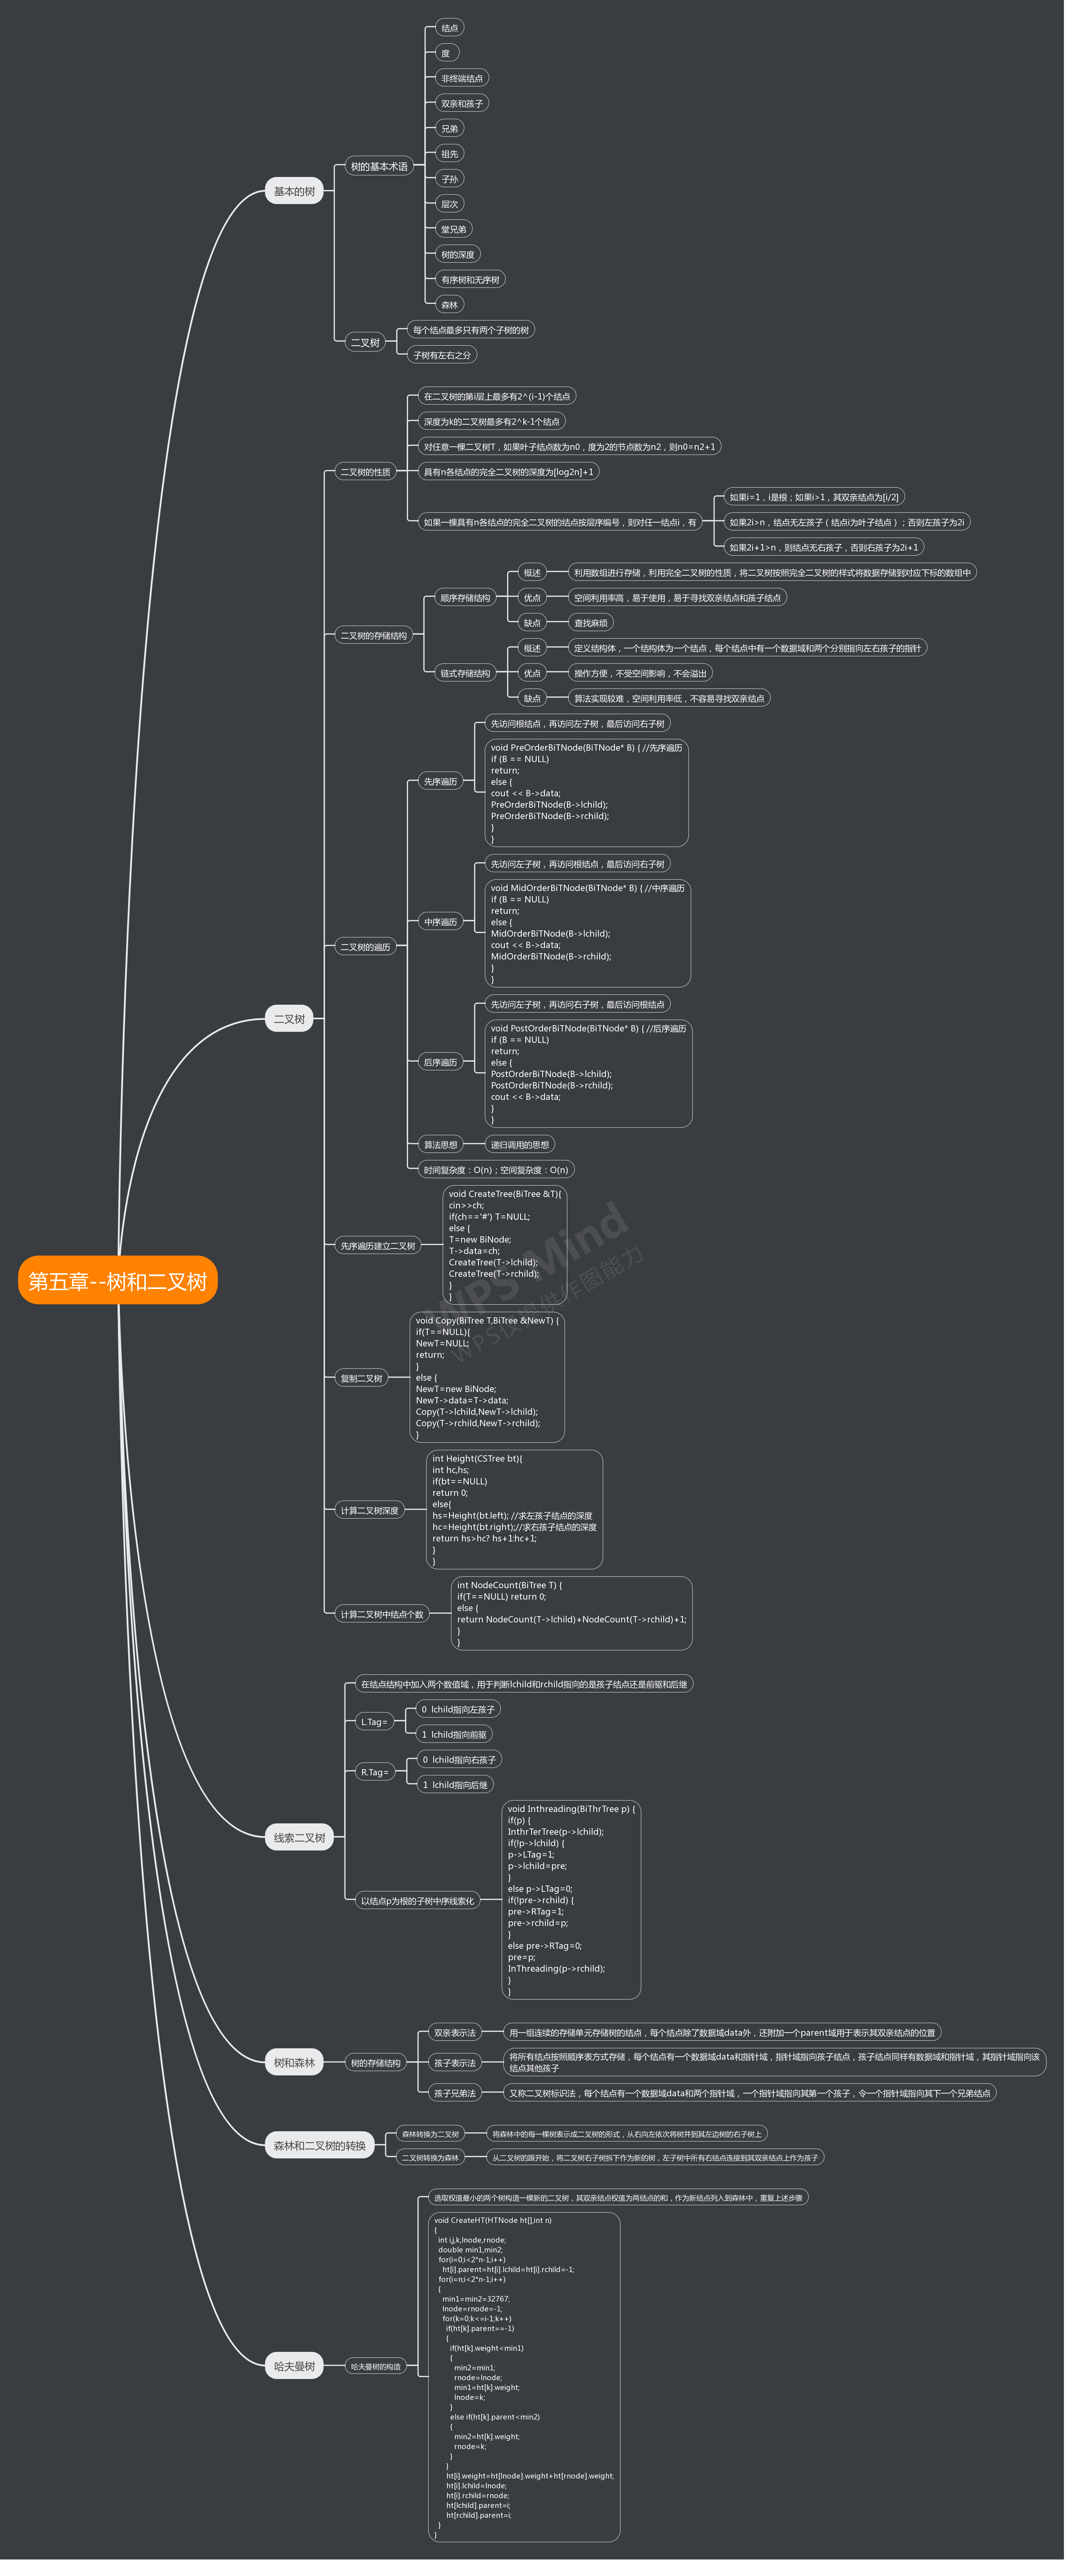Select the 计算二叉树深度 node
This screenshot has height=2576, width=1071.
click(x=369, y=1510)
